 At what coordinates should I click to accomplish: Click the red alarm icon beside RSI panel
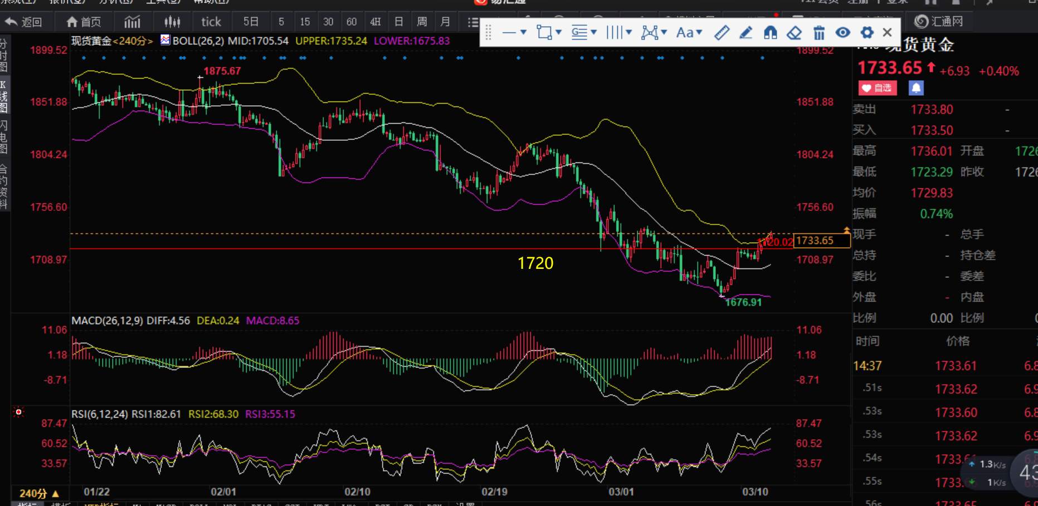click(18, 412)
